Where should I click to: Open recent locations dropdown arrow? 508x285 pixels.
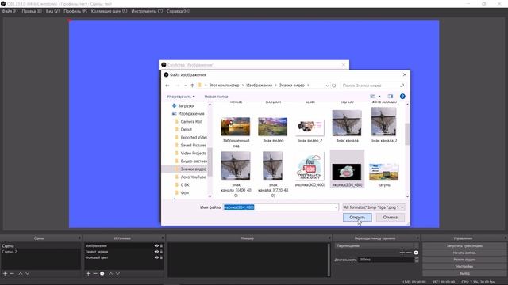[185, 85]
